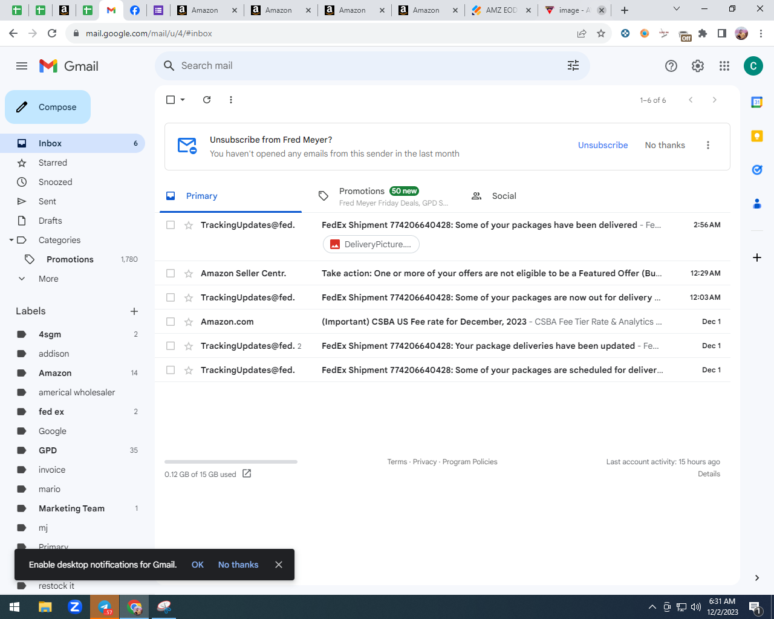Check the FedEx out for delivery email
Screen dimensions: 774x619
(x=171, y=297)
